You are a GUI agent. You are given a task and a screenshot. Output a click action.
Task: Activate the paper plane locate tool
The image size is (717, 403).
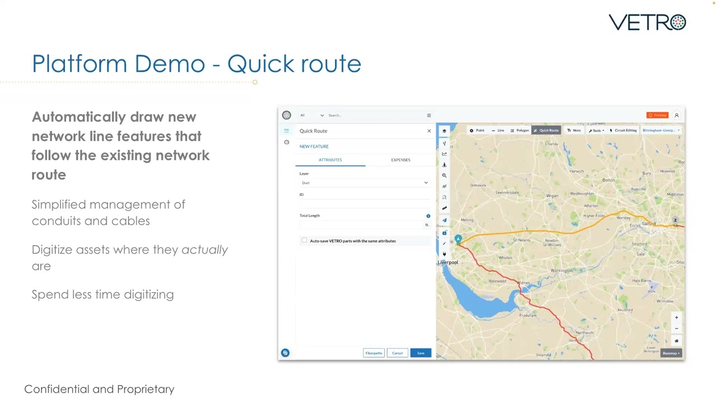point(444,220)
